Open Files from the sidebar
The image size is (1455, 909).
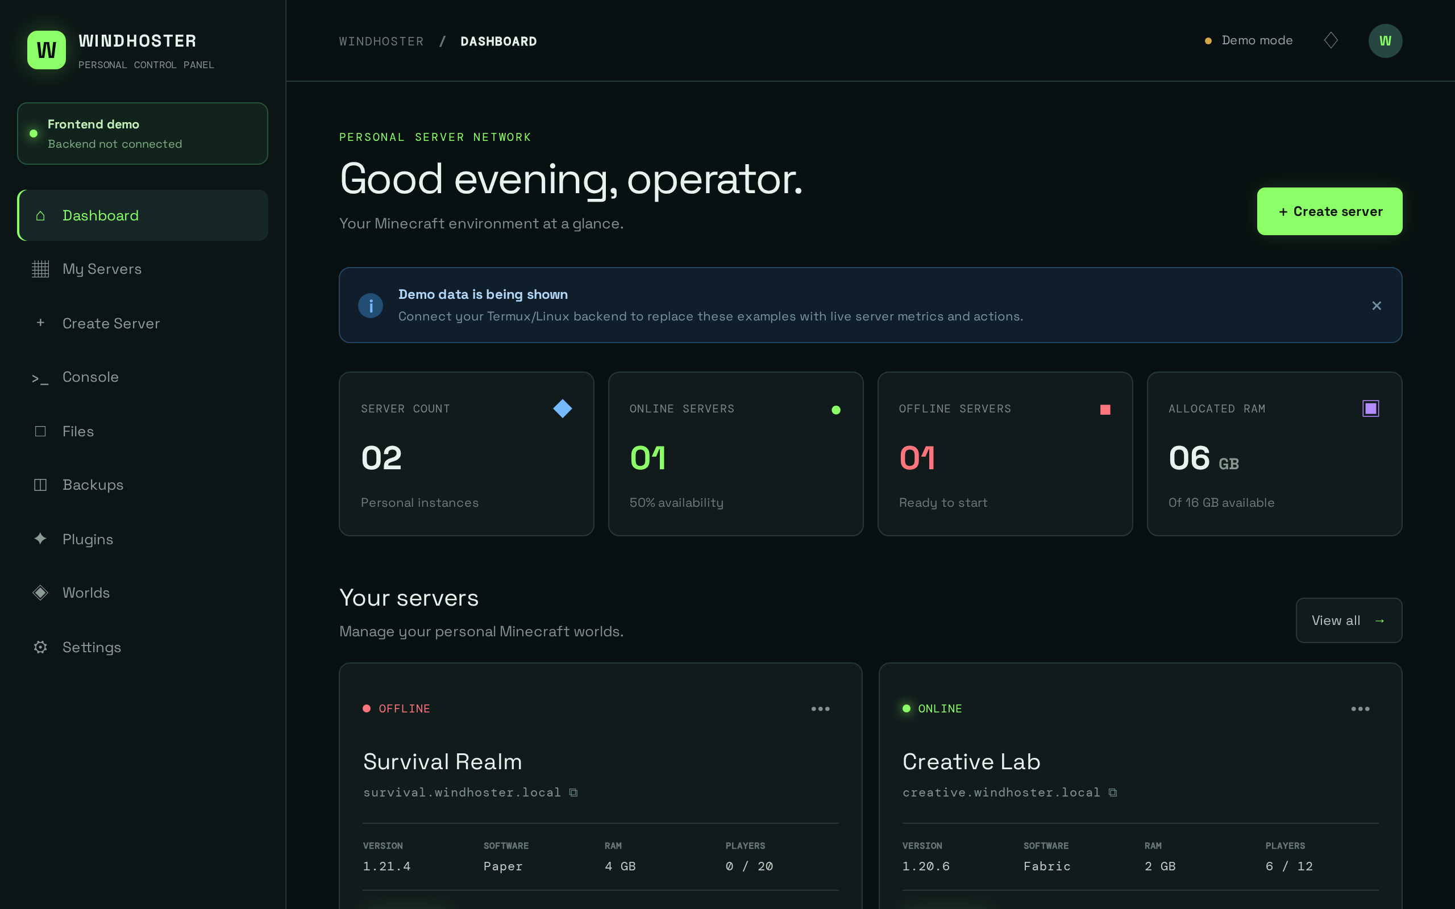coord(143,431)
